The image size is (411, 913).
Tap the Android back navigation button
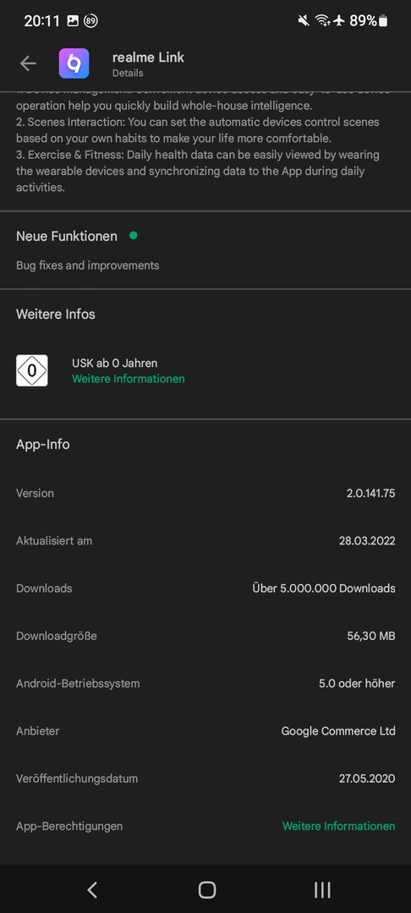pos(91,889)
